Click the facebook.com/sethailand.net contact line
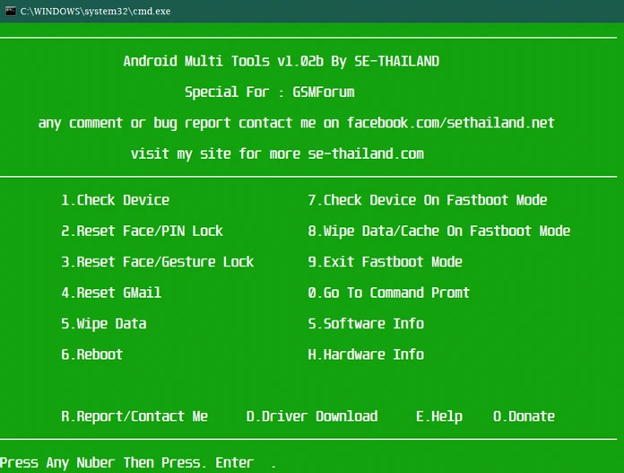This screenshot has width=624, height=473. tap(296, 123)
